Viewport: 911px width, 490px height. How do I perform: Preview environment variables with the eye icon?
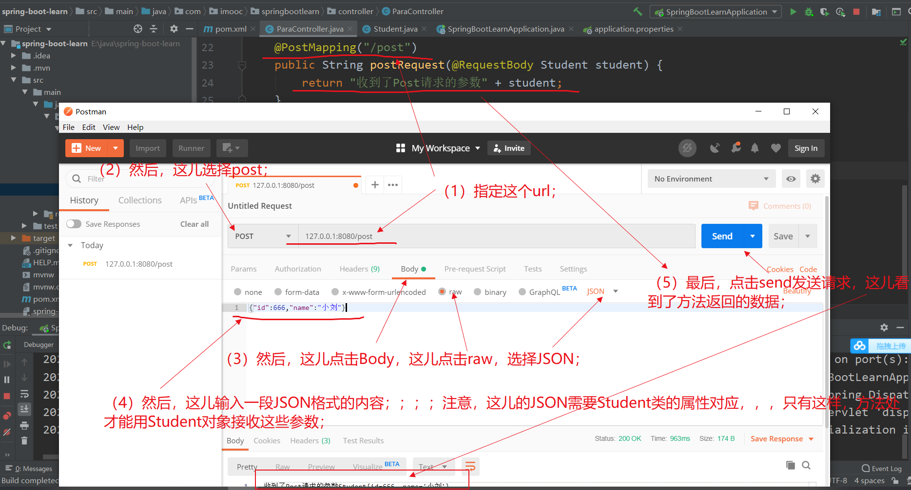pos(791,179)
